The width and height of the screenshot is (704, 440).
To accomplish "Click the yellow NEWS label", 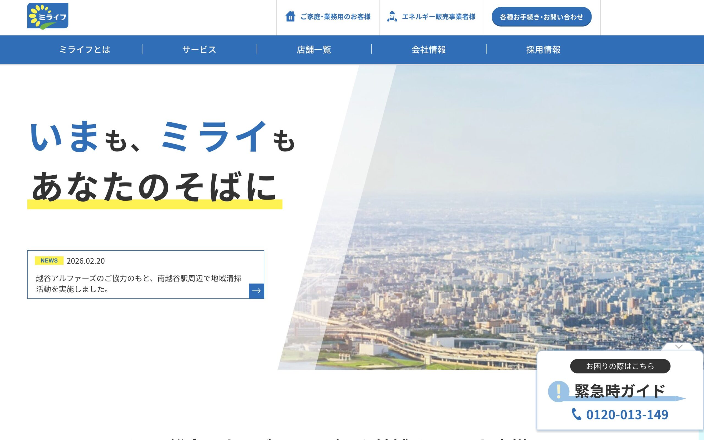I will (x=49, y=261).
